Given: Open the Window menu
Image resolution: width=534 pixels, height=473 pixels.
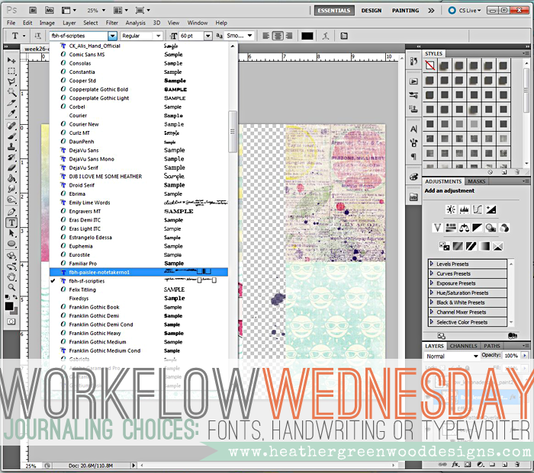Looking at the screenshot, I should click(198, 23).
